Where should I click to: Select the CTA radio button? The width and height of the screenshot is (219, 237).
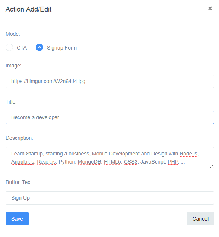point(9,47)
